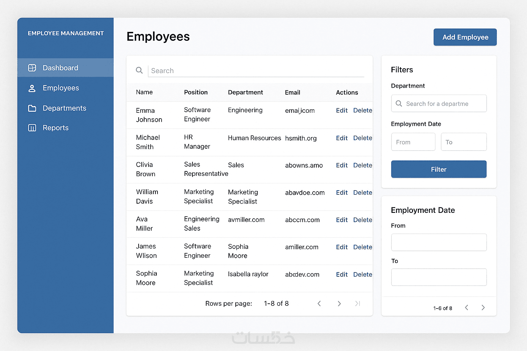527x351 pixels.
Task: Open the Departments menu item
Action: [x=66, y=108]
